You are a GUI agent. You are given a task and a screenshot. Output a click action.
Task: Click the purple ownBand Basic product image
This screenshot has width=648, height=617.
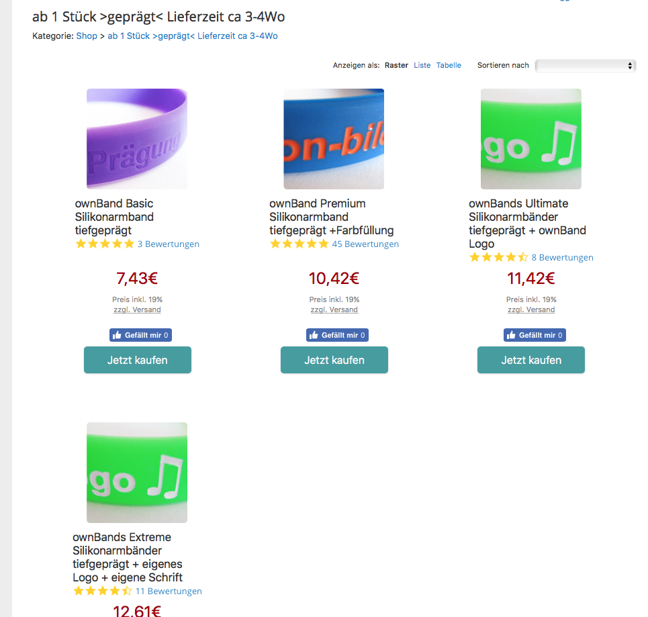[x=137, y=139]
